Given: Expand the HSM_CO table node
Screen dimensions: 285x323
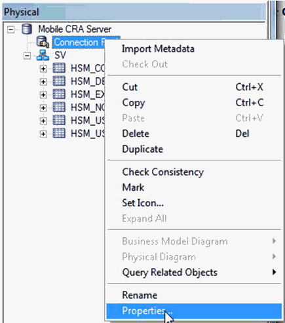Looking at the screenshot, I should [43, 69].
